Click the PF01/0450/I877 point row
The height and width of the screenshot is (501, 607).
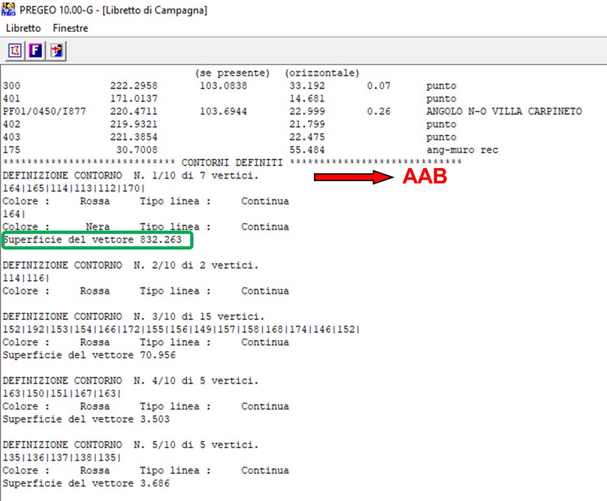point(40,111)
